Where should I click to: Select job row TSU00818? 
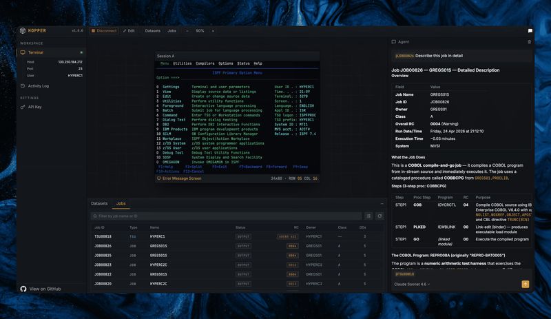pyautogui.click(x=237, y=237)
